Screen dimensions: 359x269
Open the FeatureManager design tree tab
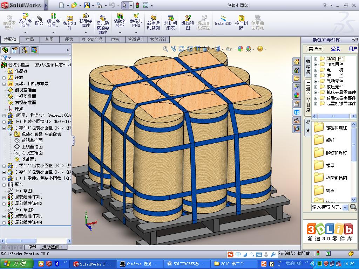pos(5,50)
